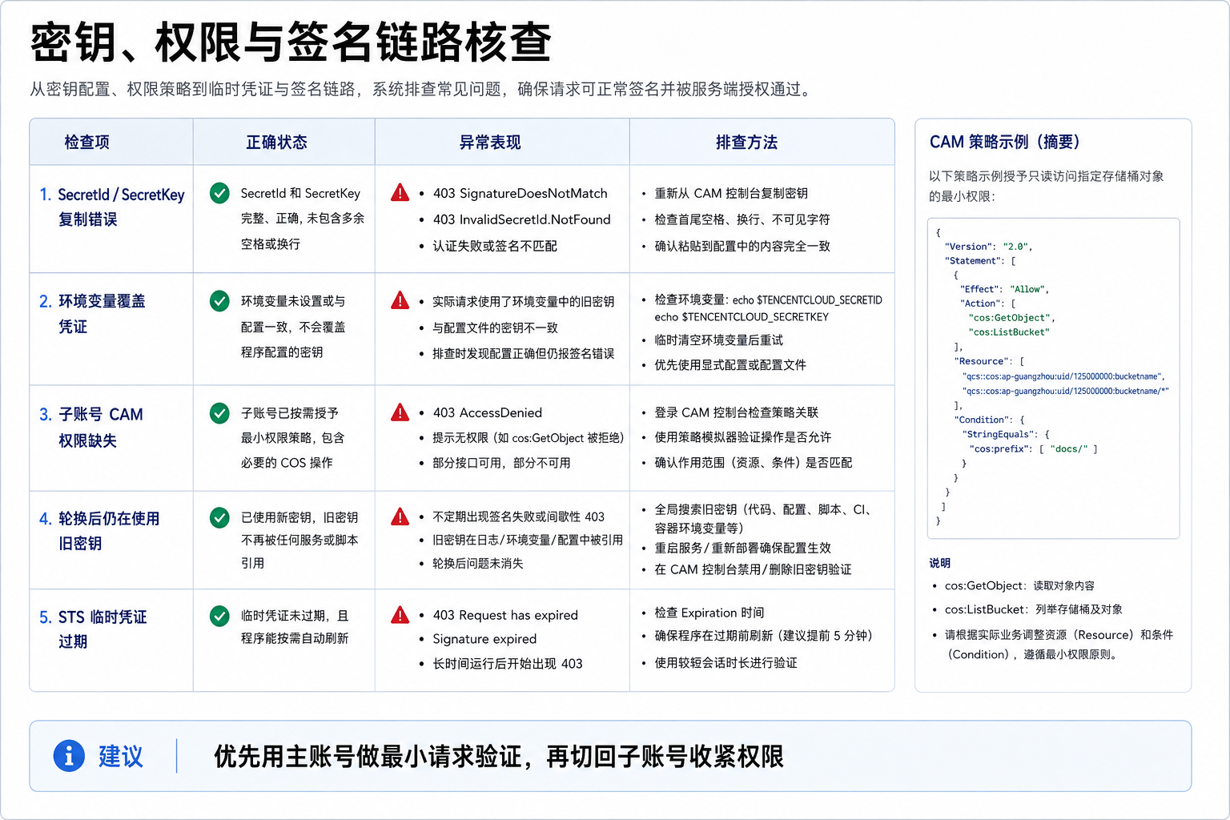Image resolution: width=1230 pixels, height=820 pixels.
Task: Click 临时清空环境变量后重试
Action: tap(719, 340)
